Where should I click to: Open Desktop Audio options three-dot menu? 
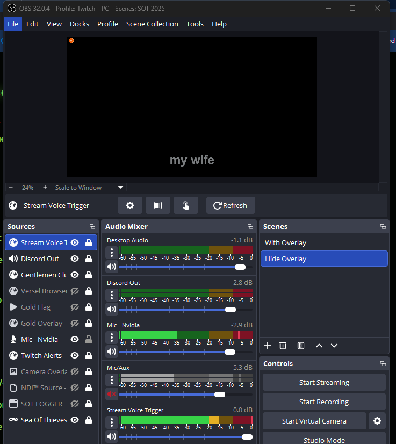(112, 253)
